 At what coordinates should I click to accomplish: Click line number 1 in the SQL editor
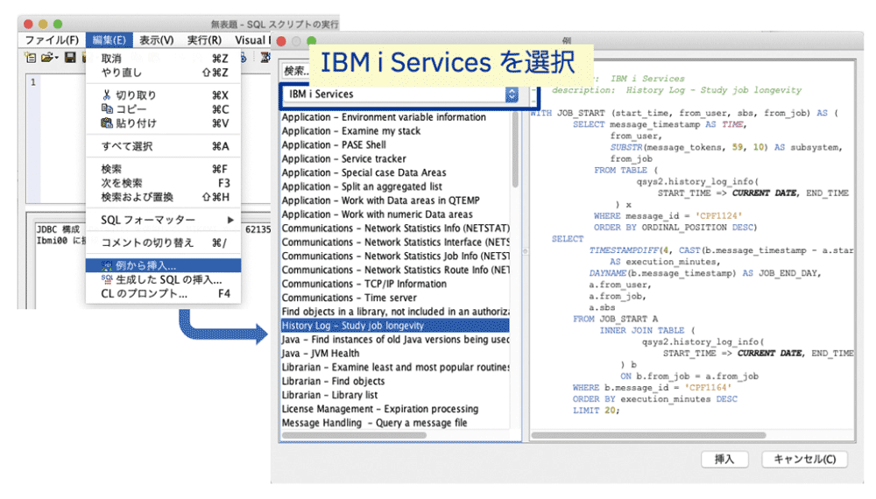33,82
